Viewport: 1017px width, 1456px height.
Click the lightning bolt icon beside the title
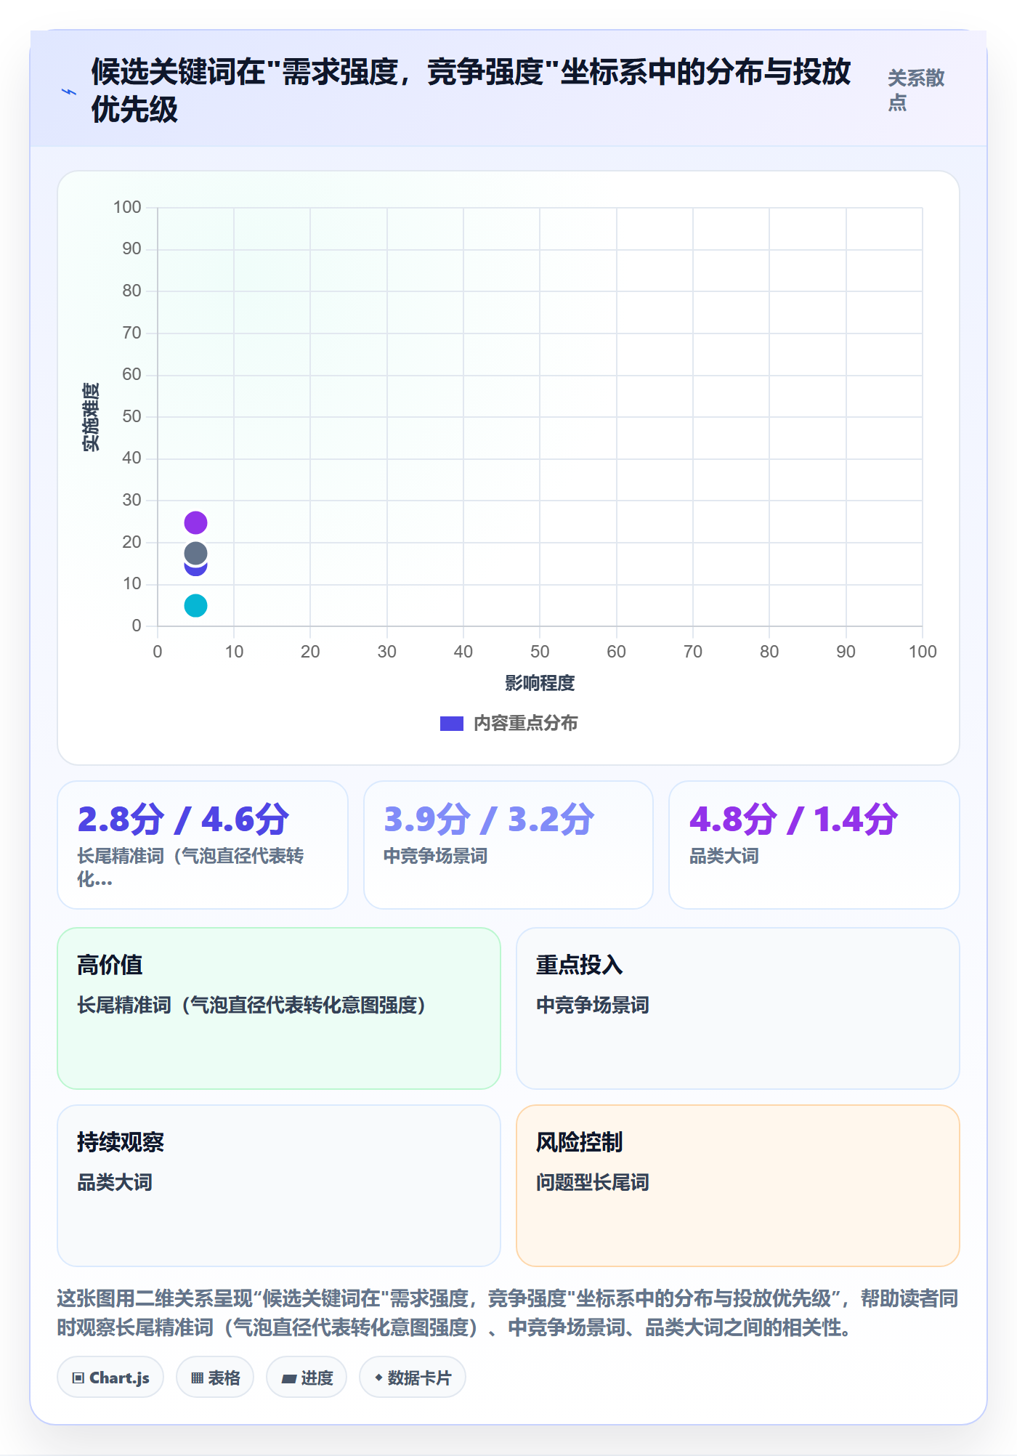[x=69, y=92]
